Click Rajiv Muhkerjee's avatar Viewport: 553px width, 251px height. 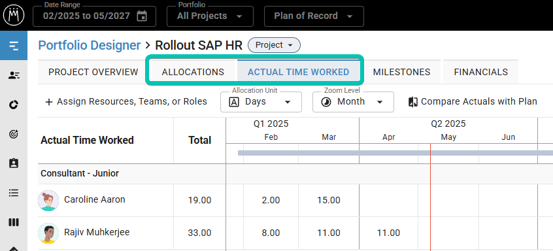pyautogui.click(x=48, y=233)
